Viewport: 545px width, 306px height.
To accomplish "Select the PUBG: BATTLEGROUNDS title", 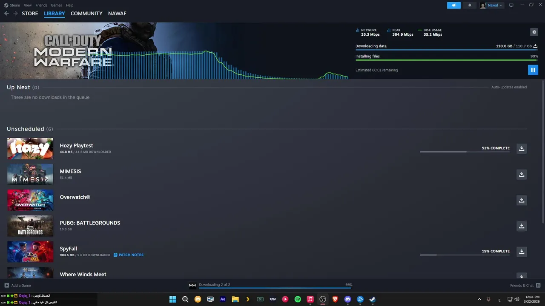I will (90, 223).
